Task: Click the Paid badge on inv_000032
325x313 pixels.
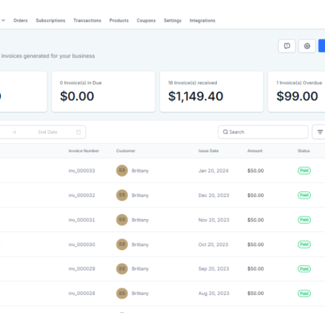Action: point(304,195)
